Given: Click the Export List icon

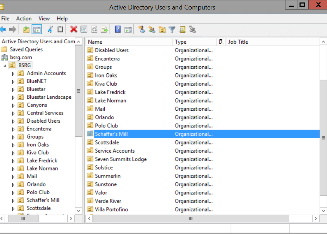Looking at the screenshot, I should click(104, 29).
